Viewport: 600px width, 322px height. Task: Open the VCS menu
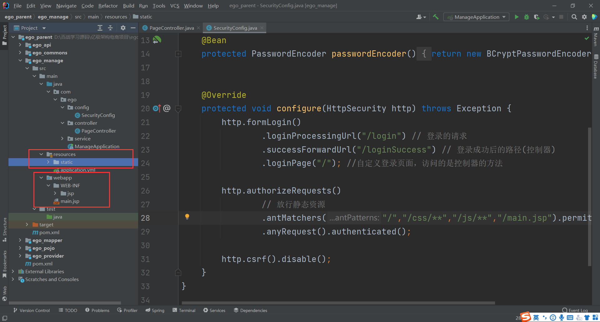175,6
